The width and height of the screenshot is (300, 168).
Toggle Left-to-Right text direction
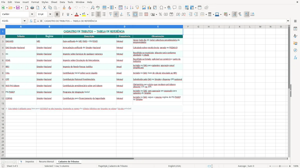(x=234, y=14)
